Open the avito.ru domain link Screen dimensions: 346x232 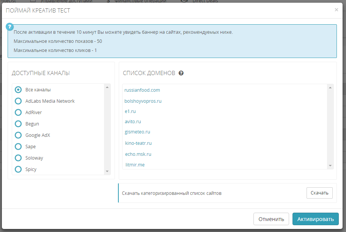pos(133,122)
